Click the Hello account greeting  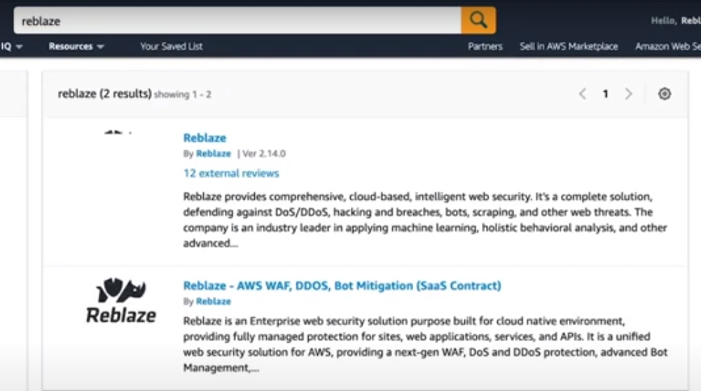[x=675, y=21]
